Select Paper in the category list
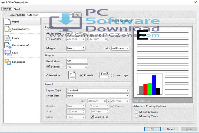This screenshot has height=133, width=199. 22,22
